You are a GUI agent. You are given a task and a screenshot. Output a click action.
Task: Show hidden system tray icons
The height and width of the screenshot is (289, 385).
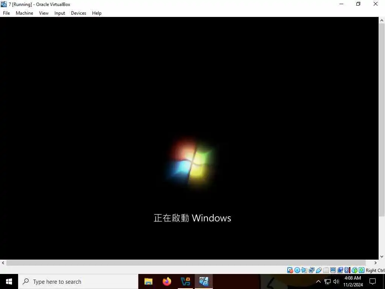(x=318, y=281)
